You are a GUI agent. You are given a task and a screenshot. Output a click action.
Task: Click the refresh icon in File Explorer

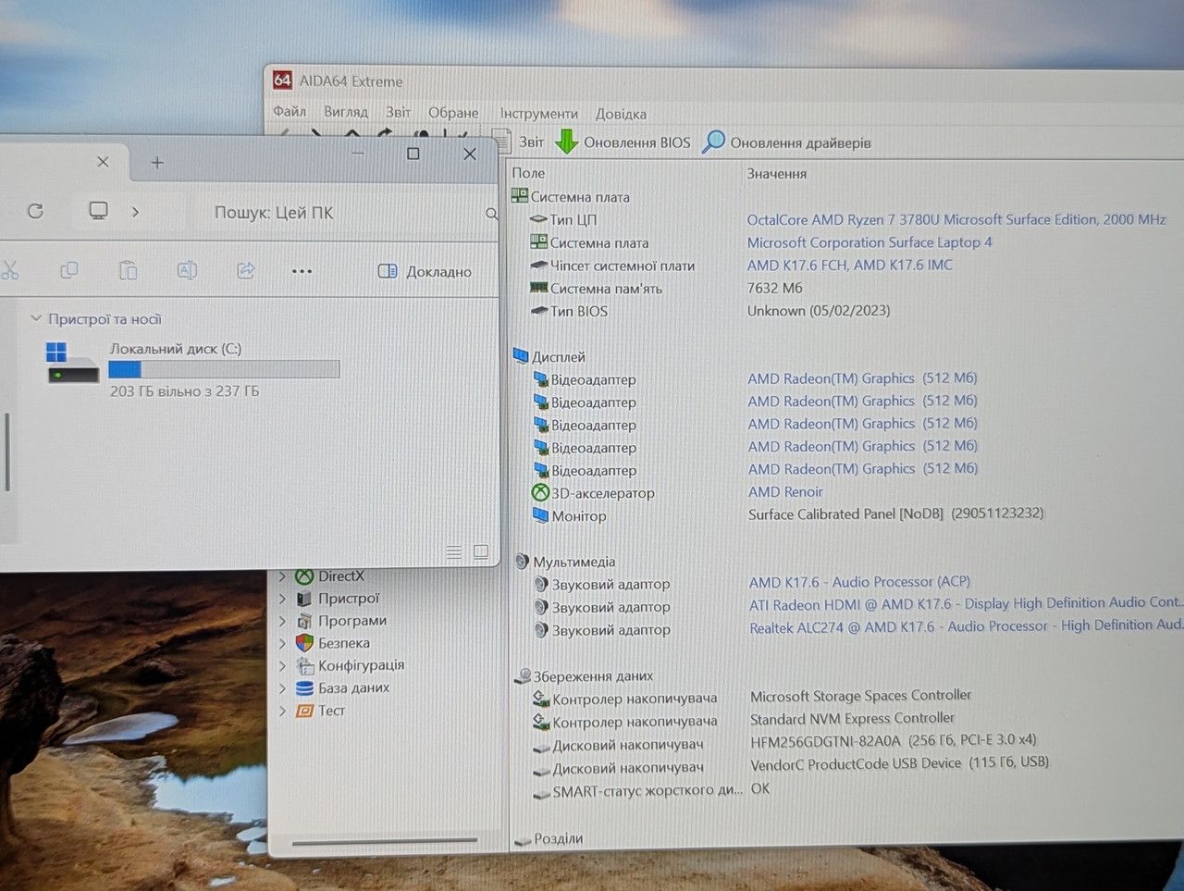point(35,211)
